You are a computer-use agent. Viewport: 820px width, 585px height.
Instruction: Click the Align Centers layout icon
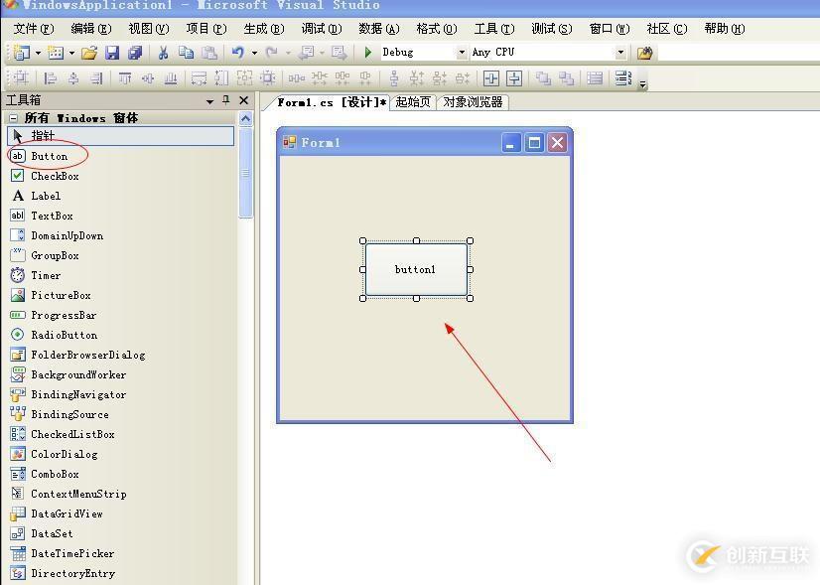73,78
